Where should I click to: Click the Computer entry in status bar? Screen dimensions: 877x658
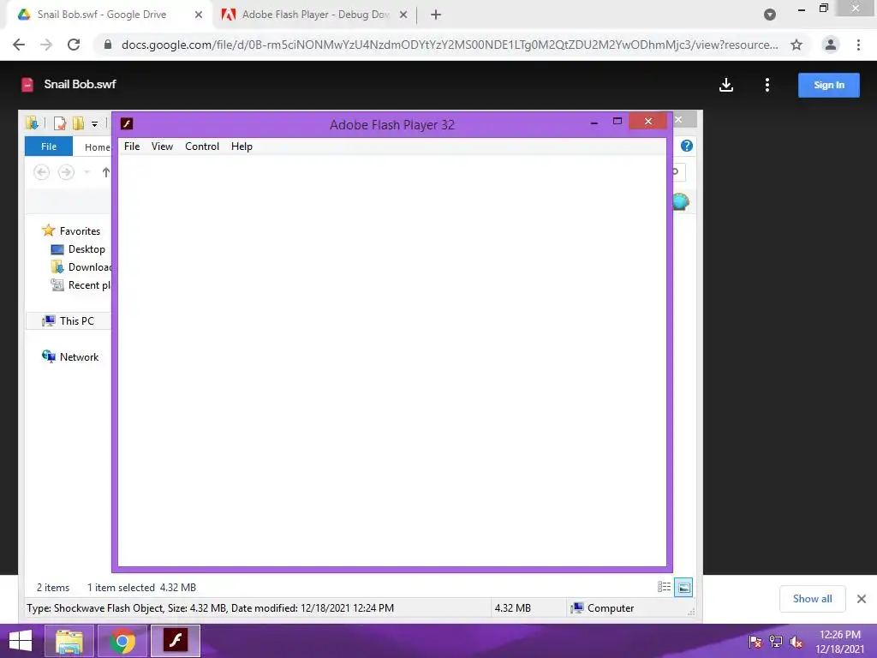[602, 608]
